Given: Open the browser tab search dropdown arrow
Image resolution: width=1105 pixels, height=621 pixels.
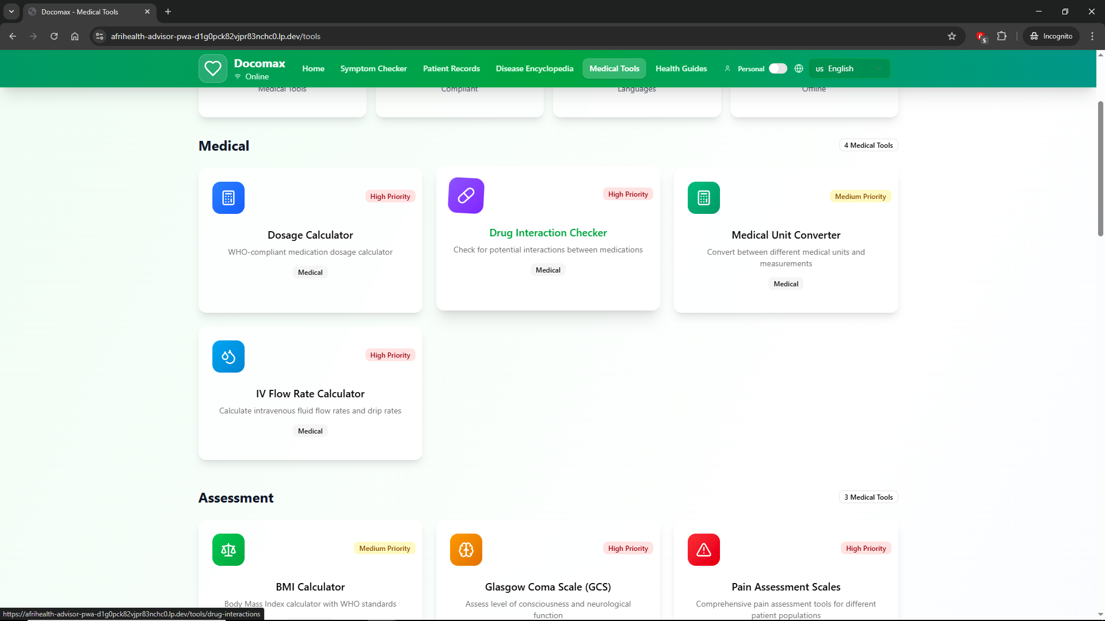Looking at the screenshot, I should click(x=11, y=11).
